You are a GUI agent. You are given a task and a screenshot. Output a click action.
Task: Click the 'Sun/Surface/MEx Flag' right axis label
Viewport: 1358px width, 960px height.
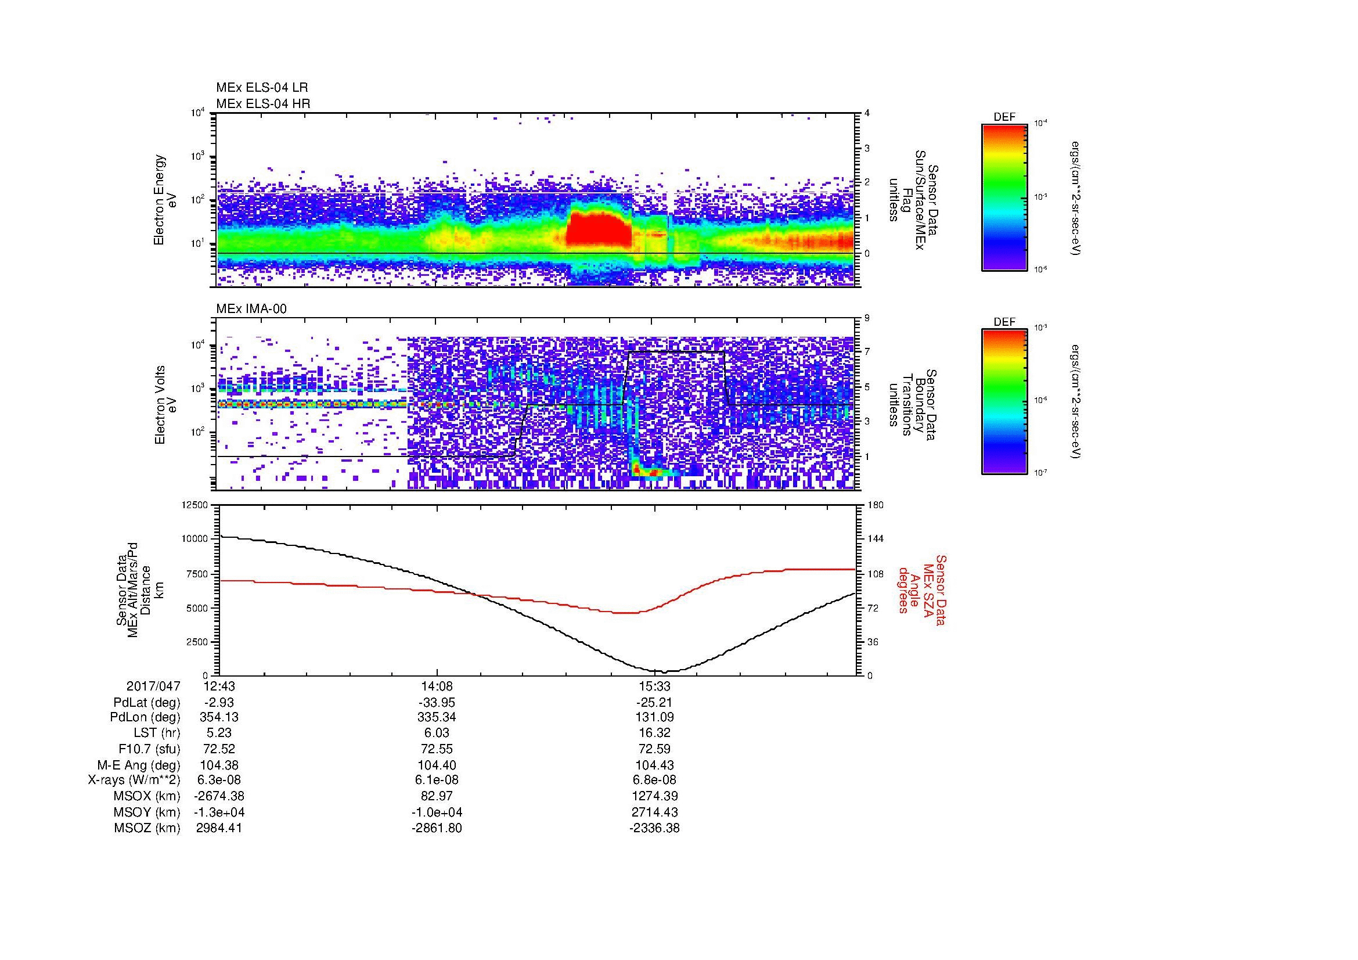914,200
